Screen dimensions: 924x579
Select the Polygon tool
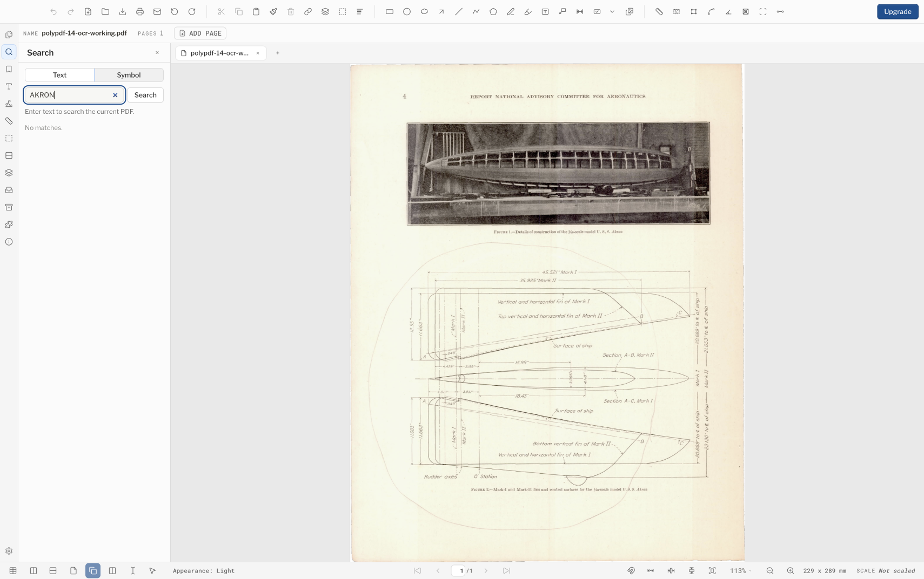pos(493,11)
